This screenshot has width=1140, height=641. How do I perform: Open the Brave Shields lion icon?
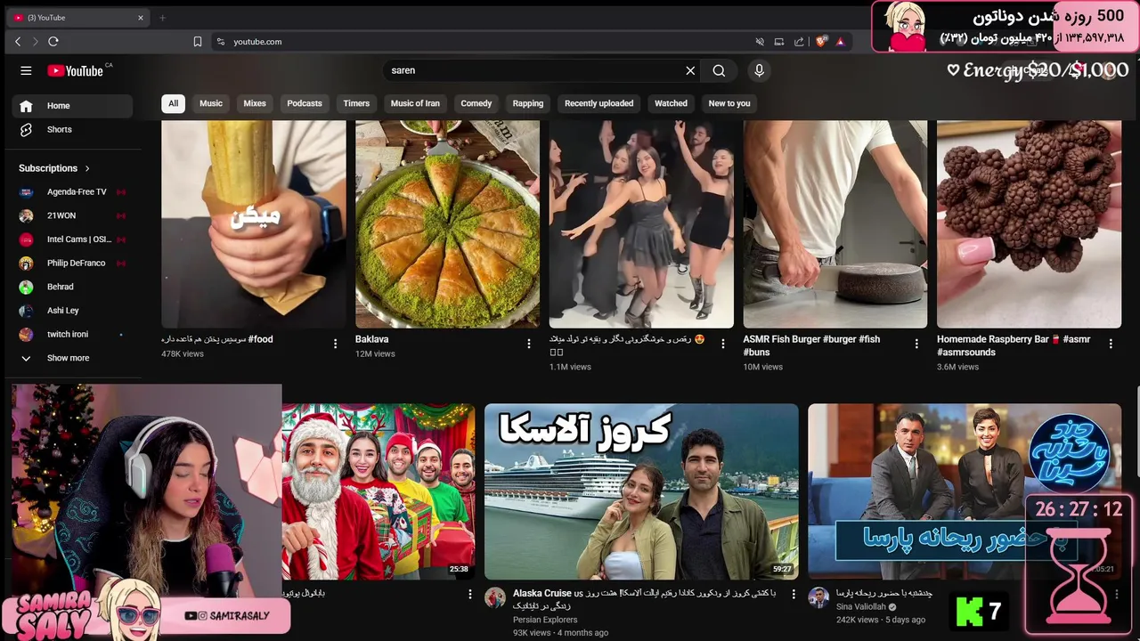[x=821, y=41]
